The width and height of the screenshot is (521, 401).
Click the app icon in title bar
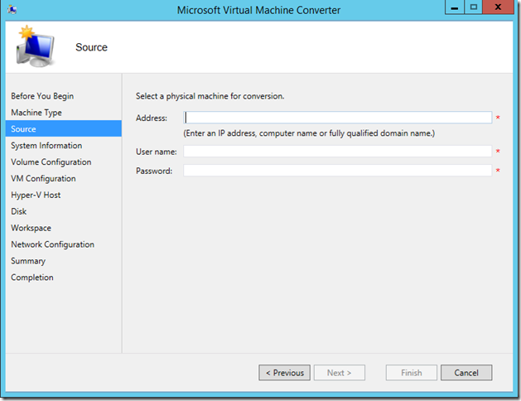tap(12, 10)
